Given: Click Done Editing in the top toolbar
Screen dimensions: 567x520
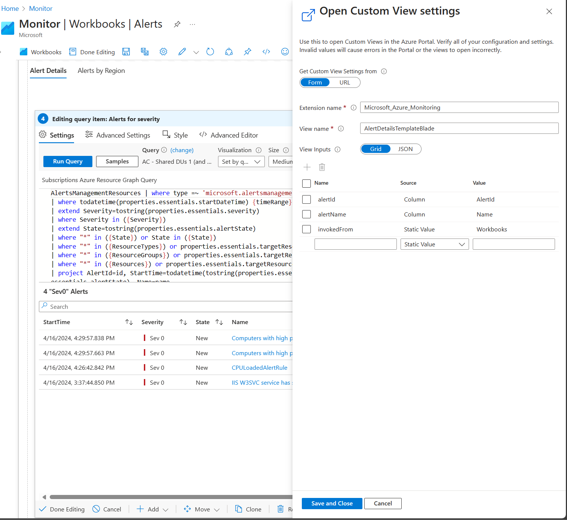Looking at the screenshot, I should click(x=92, y=52).
